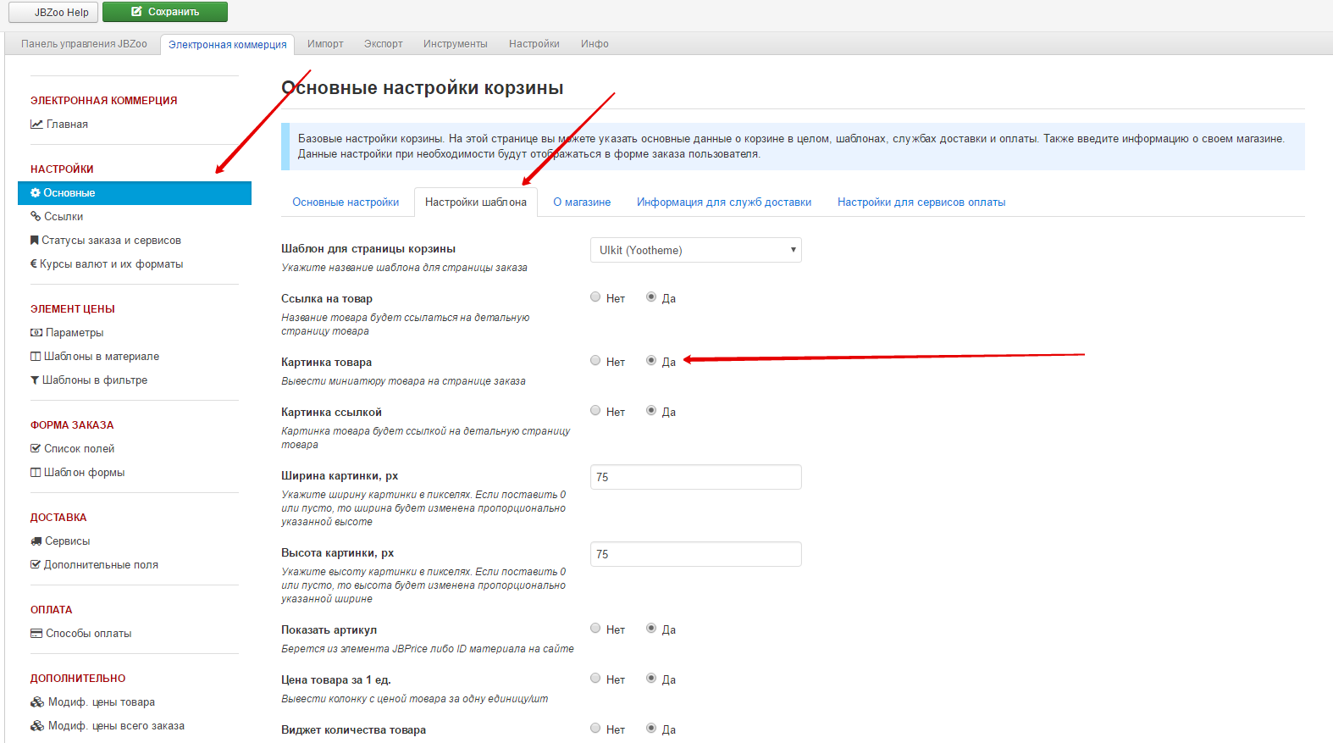The image size is (1333, 743).
Task: Open the Информация для служб доставки tab
Action: (x=724, y=202)
